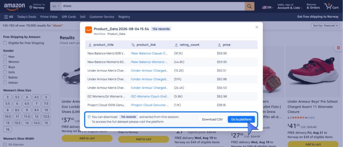The width and height of the screenshot is (343, 147).
Task: Toggle Eligible for Free Shipping checkbox
Action: point(5,43)
